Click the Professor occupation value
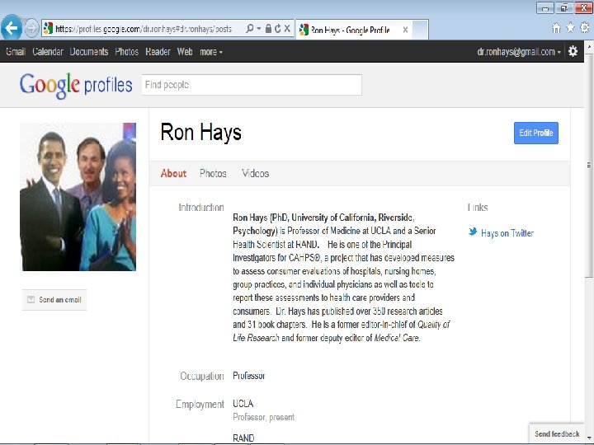The image size is (594, 445). (x=249, y=376)
